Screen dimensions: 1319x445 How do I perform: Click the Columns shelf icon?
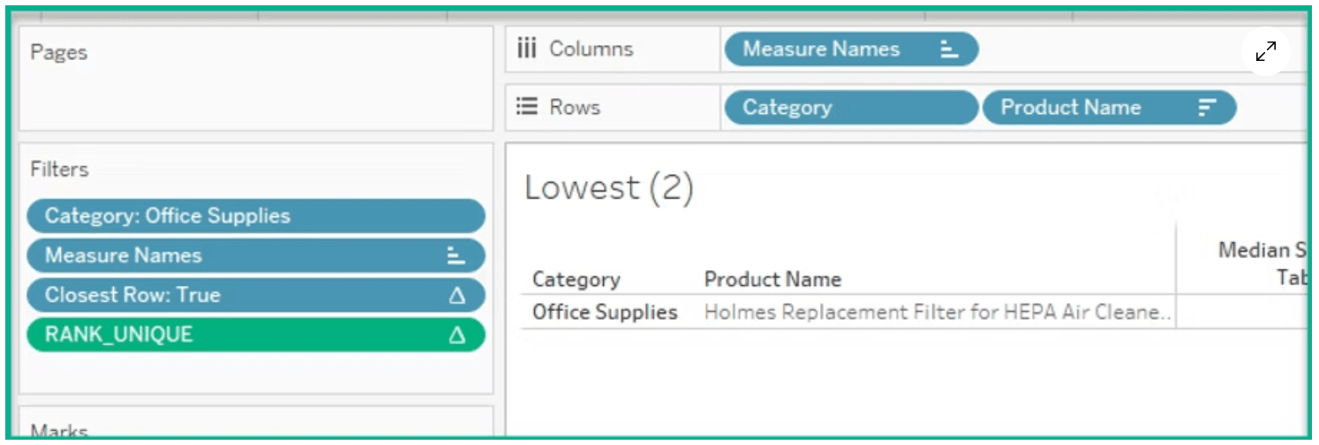(x=527, y=49)
